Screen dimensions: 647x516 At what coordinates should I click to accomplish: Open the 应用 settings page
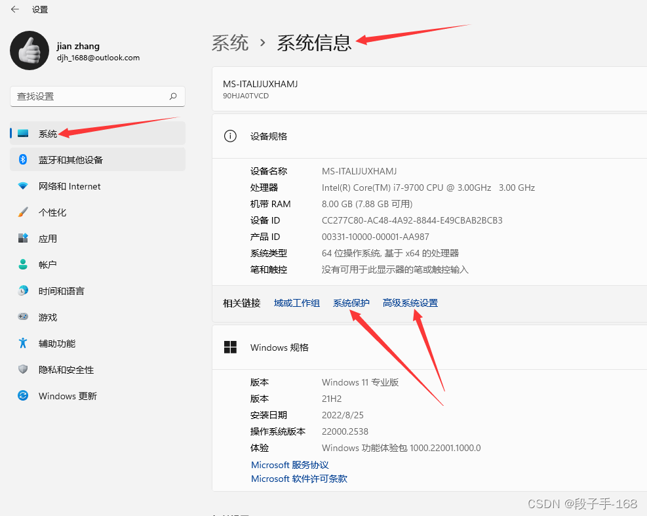click(98, 239)
